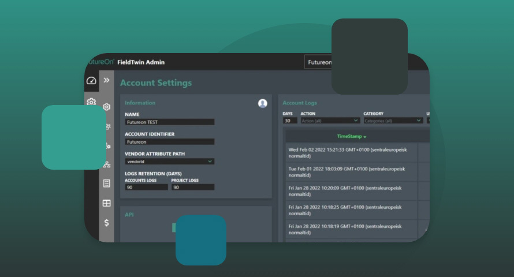Open the Category filter dropdown

tap(393, 121)
